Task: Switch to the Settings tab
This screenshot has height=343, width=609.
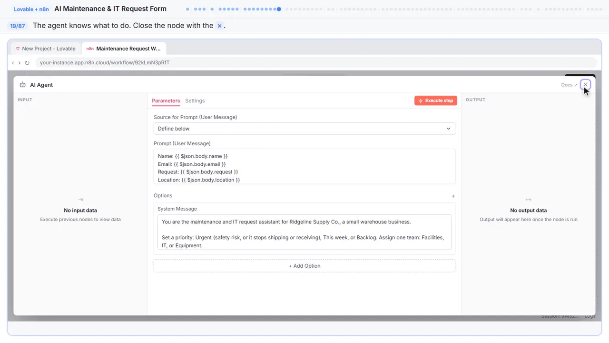Action: 195,101
